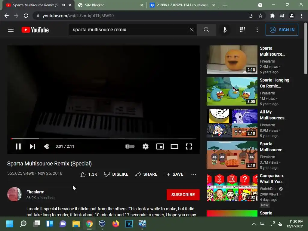
Task: Switch to the Site Blocked tab
Action: point(108,5)
